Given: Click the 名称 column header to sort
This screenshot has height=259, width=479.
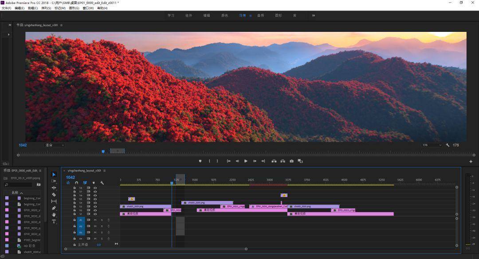Looking at the screenshot, I should [x=15, y=193].
